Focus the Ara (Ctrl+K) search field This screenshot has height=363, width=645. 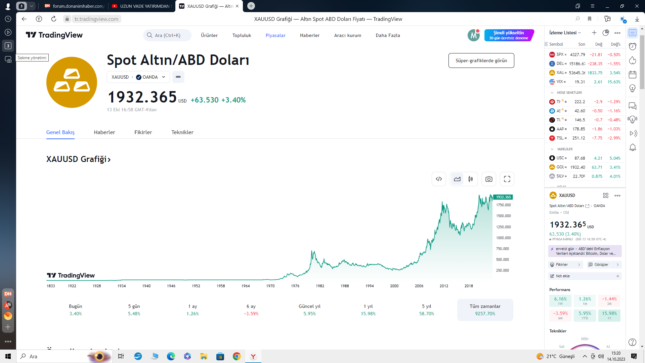tap(167, 35)
